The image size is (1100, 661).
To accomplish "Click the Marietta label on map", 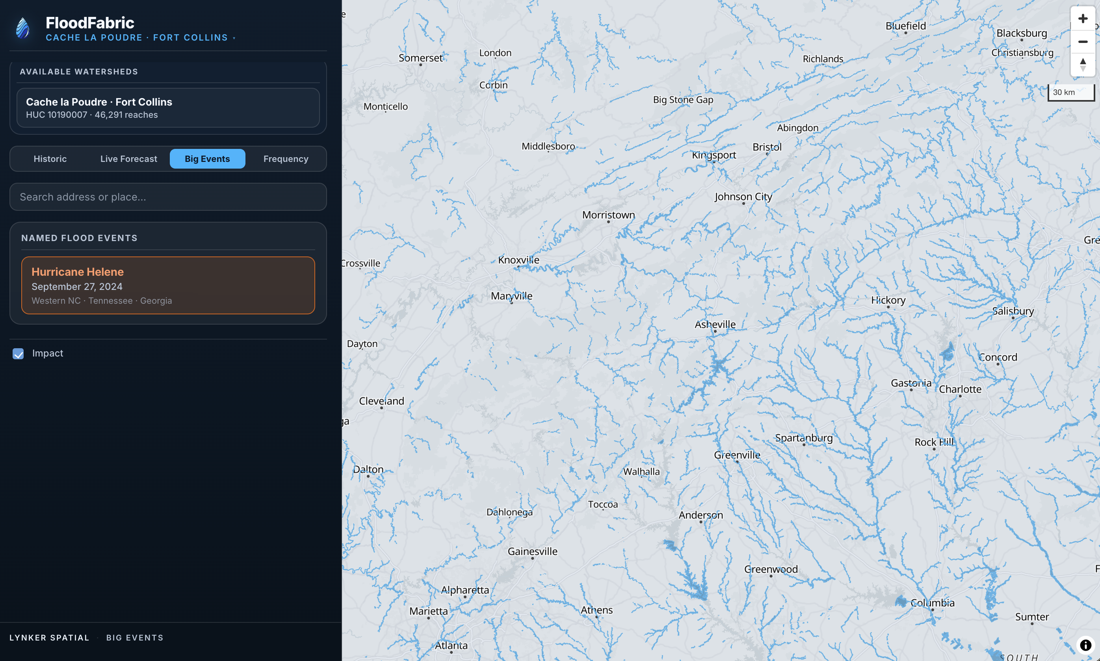I will pos(428,611).
